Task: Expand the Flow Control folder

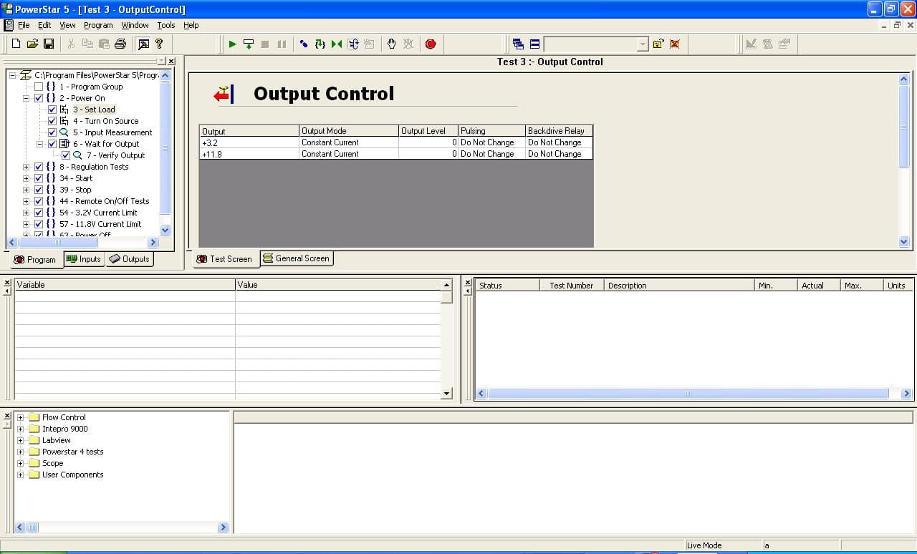Action: coord(21,417)
